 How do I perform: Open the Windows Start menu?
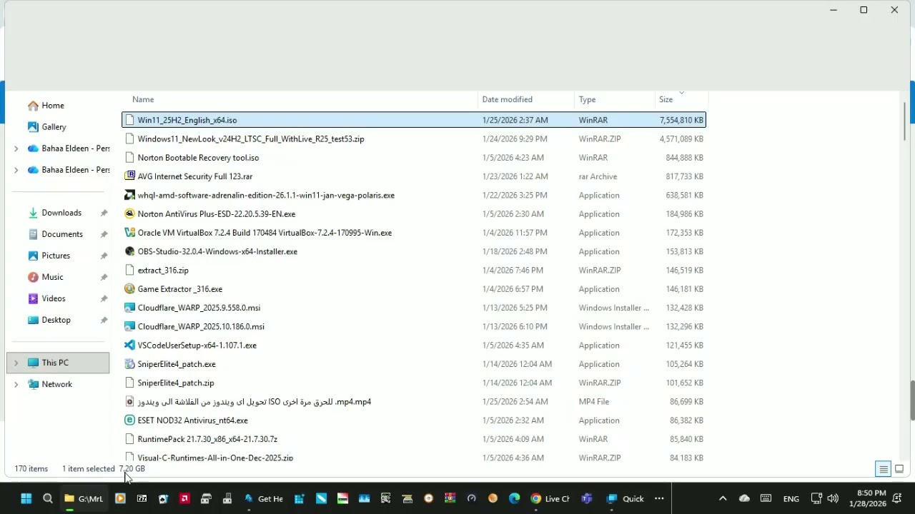(26, 499)
